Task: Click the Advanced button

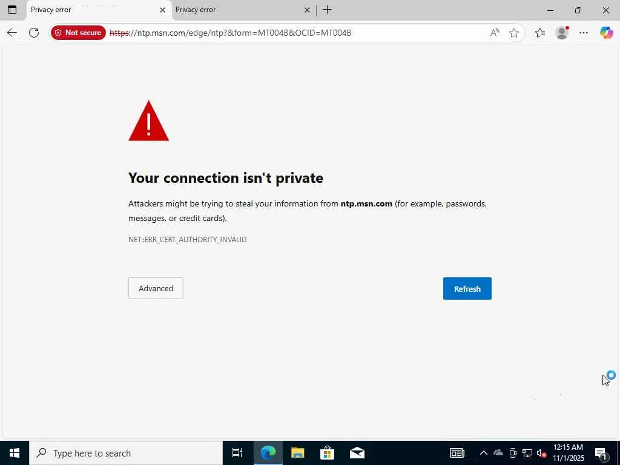Action: [x=156, y=288]
